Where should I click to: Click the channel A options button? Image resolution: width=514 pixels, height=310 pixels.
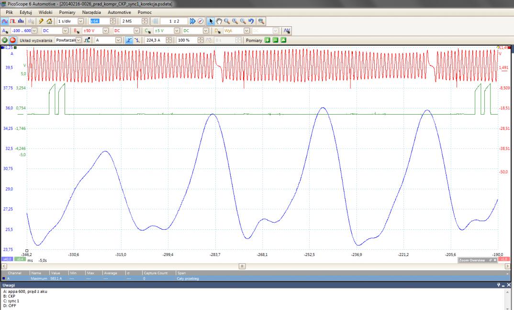click(x=5, y=31)
